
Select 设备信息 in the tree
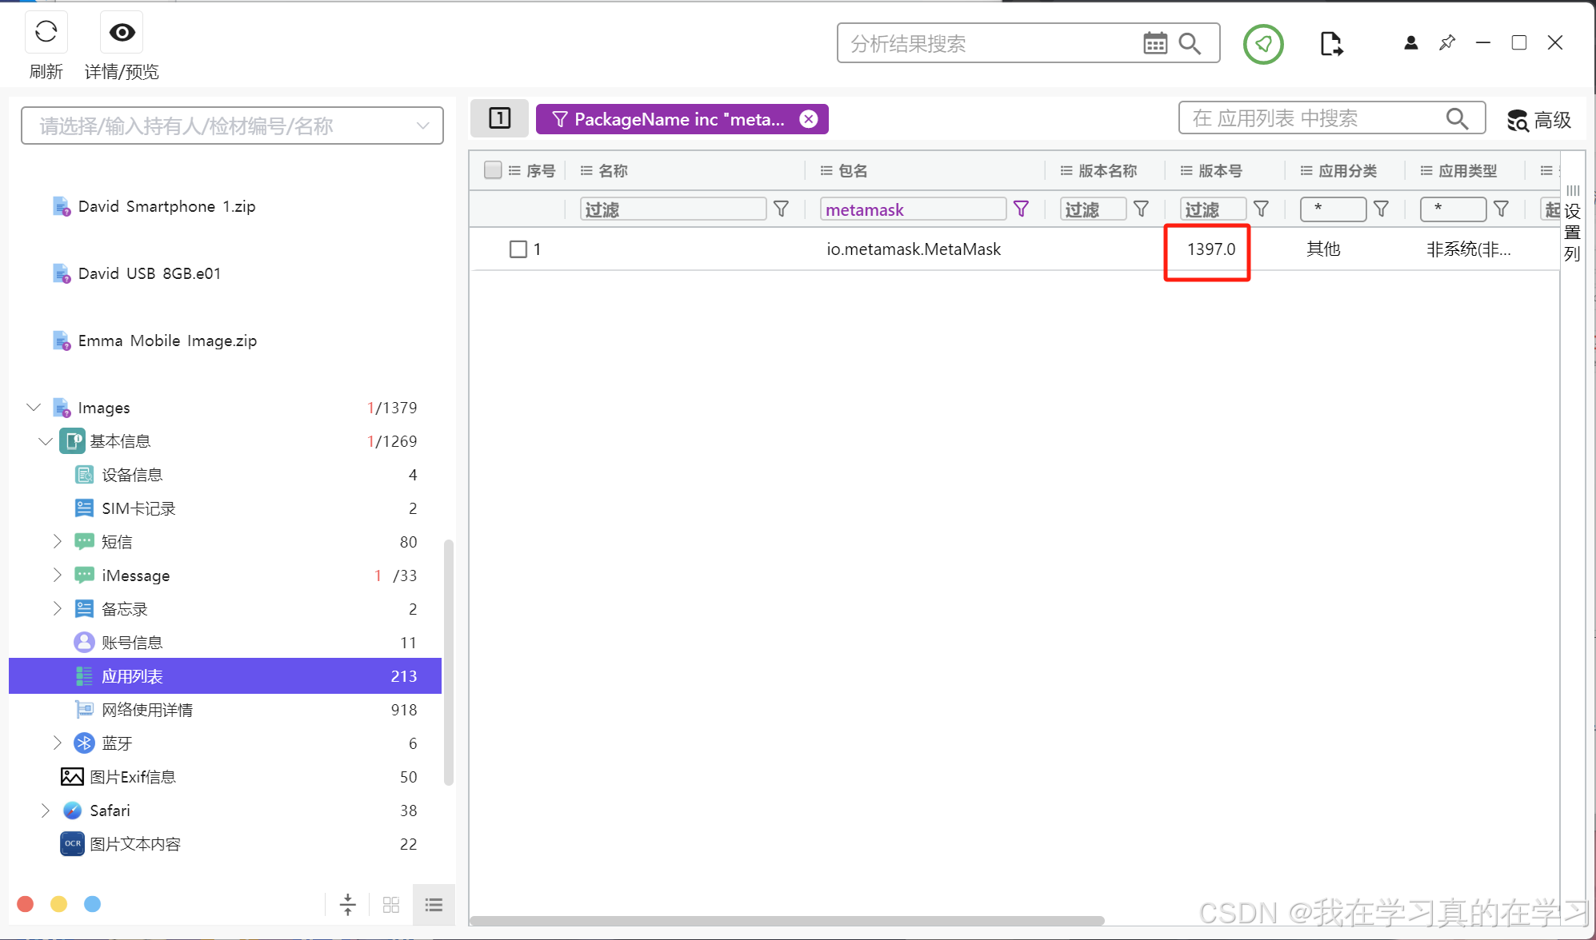[132, 475]
